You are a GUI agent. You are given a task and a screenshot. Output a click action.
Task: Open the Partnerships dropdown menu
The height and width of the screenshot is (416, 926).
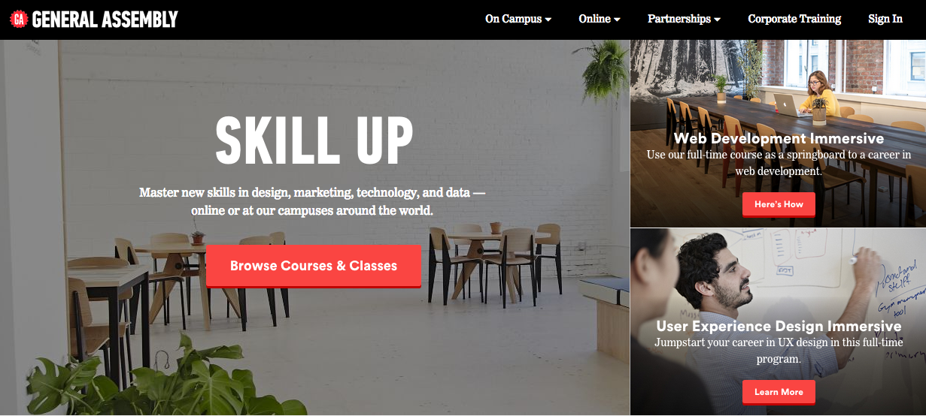tap(684, 20)
